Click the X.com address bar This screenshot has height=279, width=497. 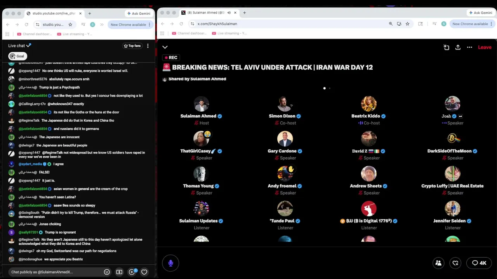point(287,24)
